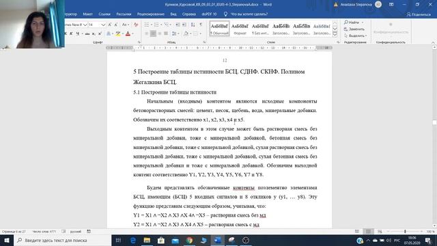Open paragraph shading fill button

[186, 33]
